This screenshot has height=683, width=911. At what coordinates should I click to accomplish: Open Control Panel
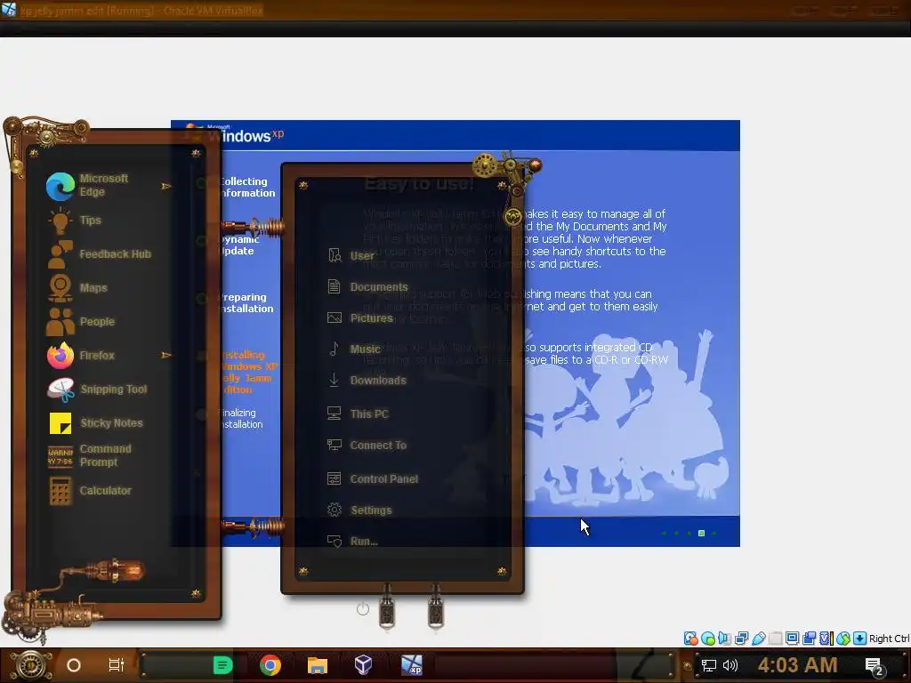click(373, 479)
